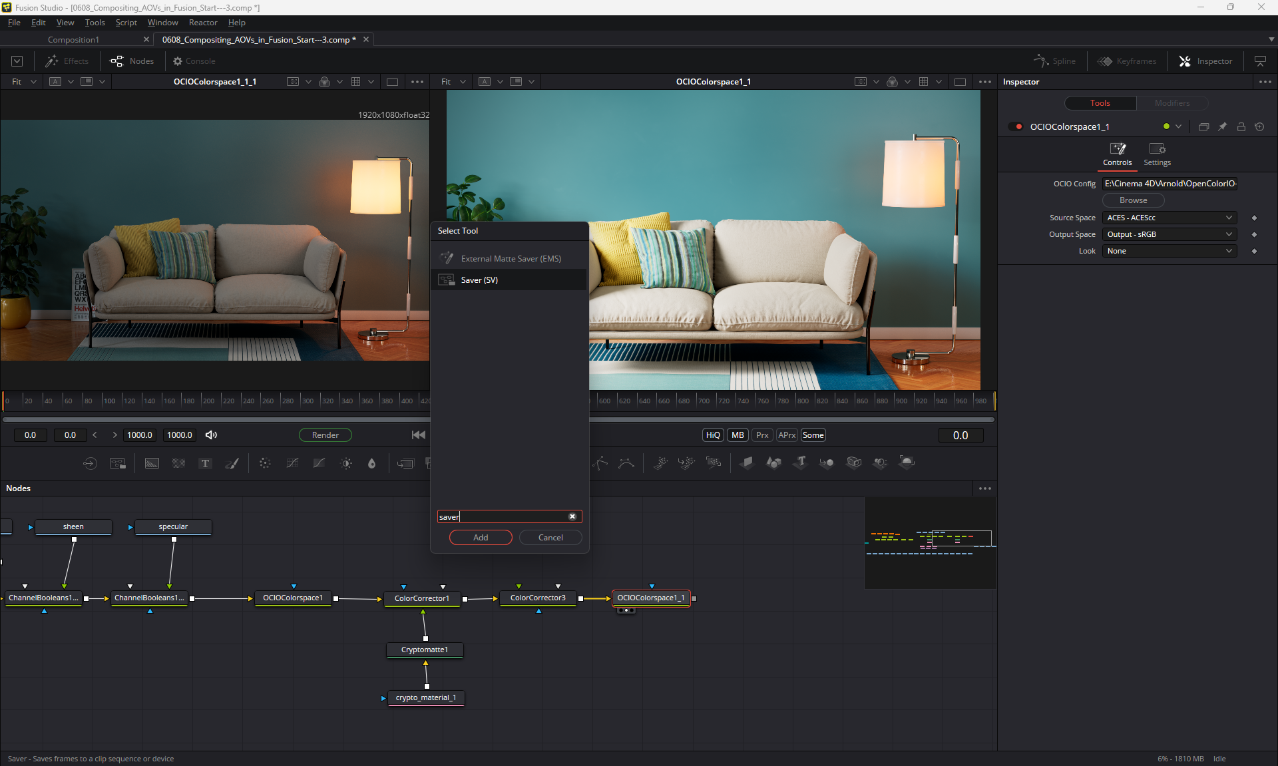Pin the OCIOColorspace1_1 inspector controls
Image resolution: width=1278 pixels, height=766 pixels.
click(x=1222, y=126)
